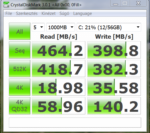
Task: Select the 4K QD32 write result 140.2
Action: click(114, 106)
